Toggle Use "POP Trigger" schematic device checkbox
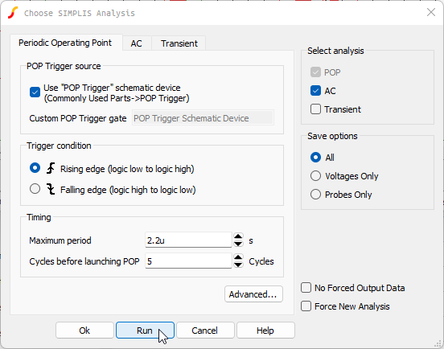 click(x=35, y=92)
